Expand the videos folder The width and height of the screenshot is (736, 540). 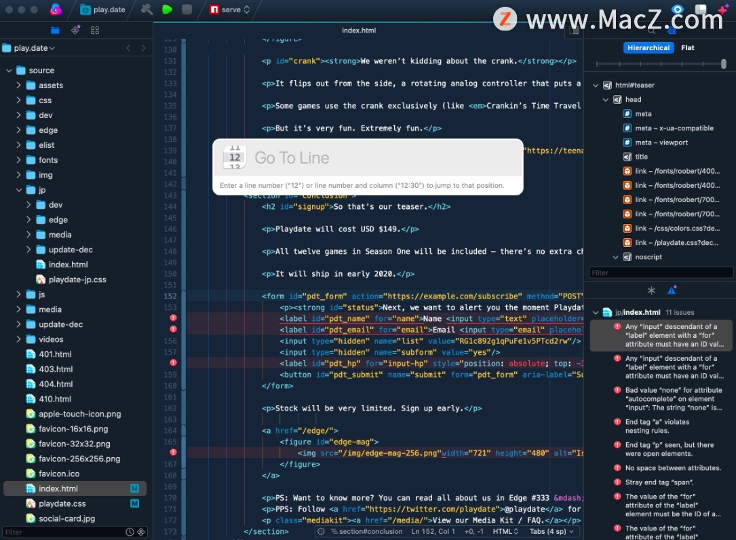tap(18, 339)
